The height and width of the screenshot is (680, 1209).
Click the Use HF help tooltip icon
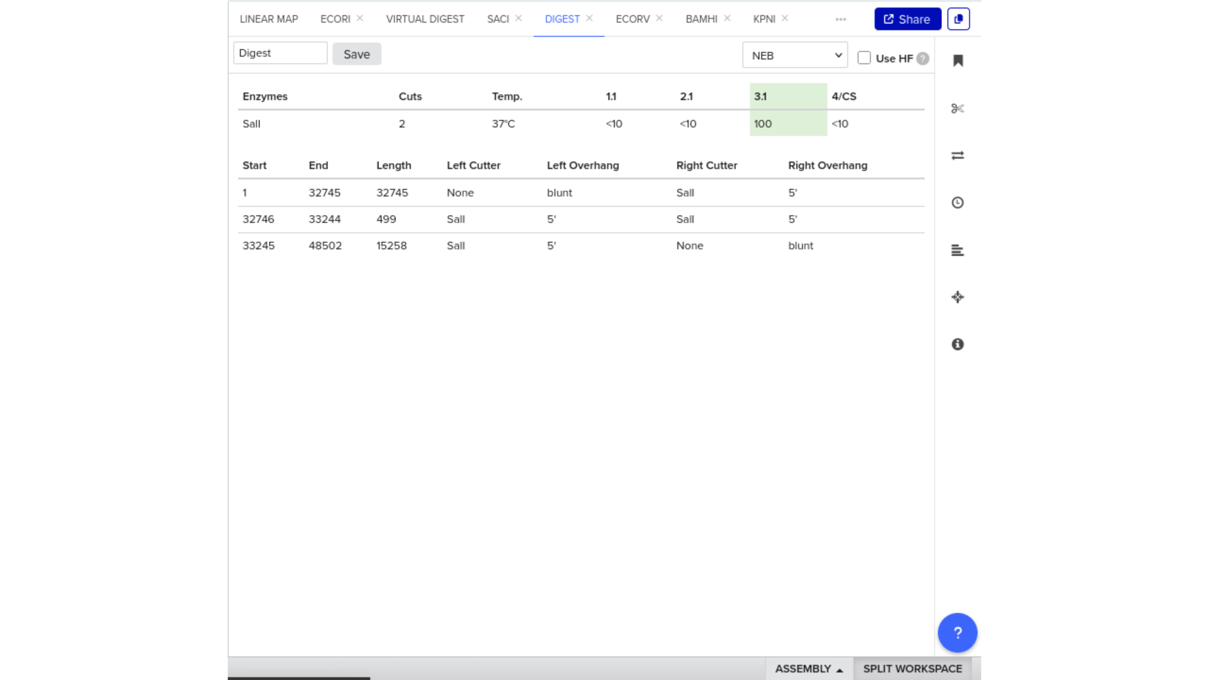tap(923, 59)
